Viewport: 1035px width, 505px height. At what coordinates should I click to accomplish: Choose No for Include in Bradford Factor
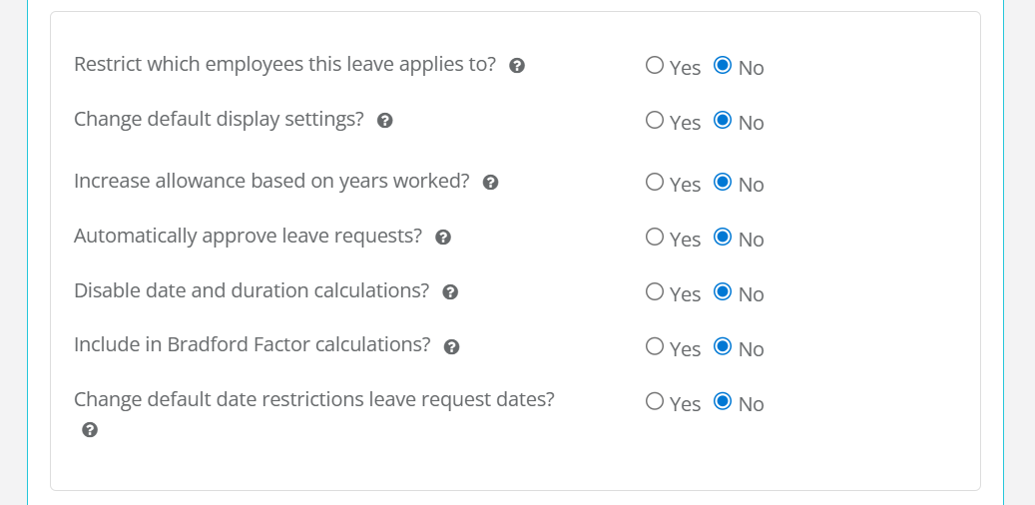click(x=723, y=347)
